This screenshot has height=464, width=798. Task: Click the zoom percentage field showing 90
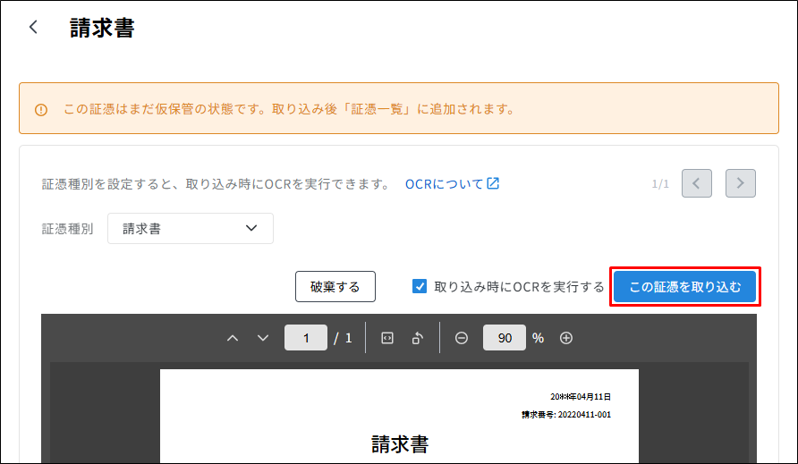coord(505,338)
